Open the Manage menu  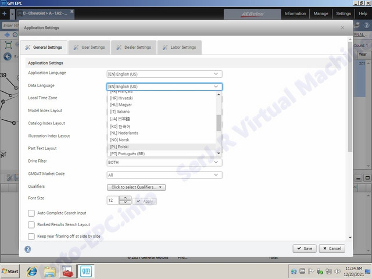[321, 13]
